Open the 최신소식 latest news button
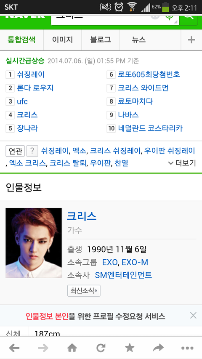This screenshot has height=359, width=202. pyautogui.click(x=84, y=291)
